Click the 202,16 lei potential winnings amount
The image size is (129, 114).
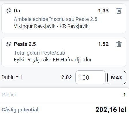click(x=111, y=110)
